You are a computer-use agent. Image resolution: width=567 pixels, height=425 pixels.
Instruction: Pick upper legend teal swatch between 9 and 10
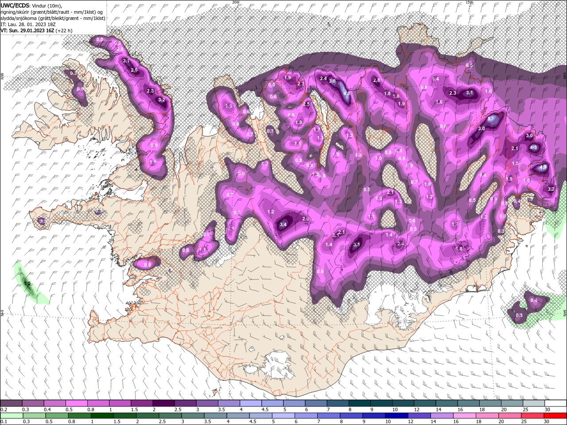click(x=381, y=404)
